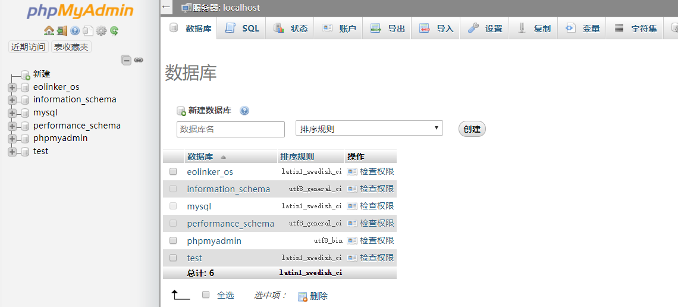Click the 创建 create button
This screenshot has width=678, height=307.
tap(472, 129)
